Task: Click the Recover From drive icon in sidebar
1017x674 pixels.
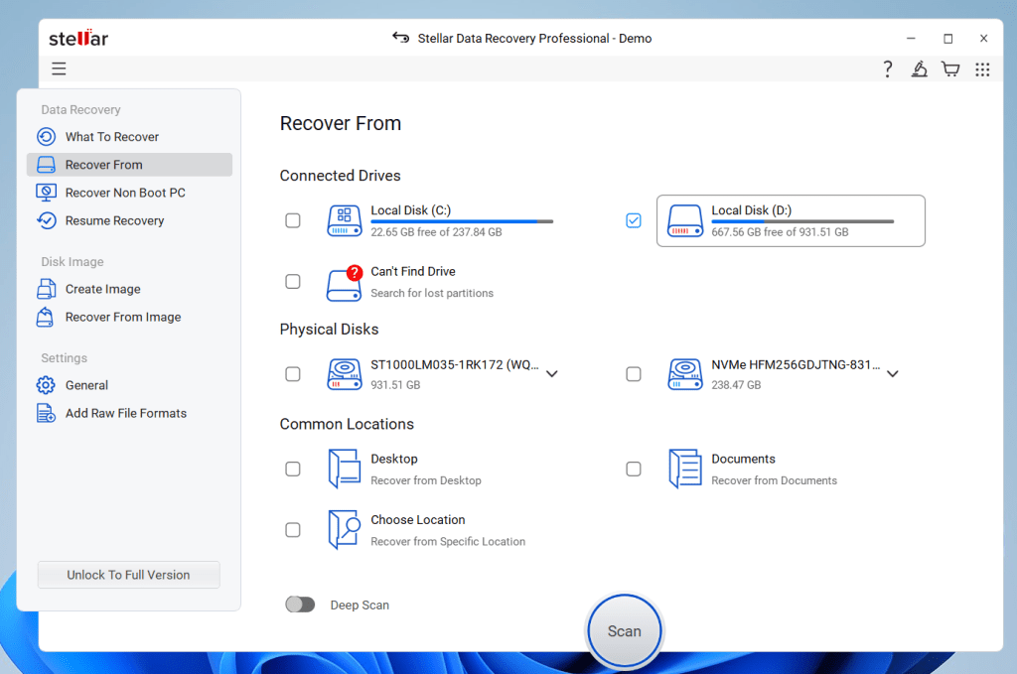Action: (46, 165)
